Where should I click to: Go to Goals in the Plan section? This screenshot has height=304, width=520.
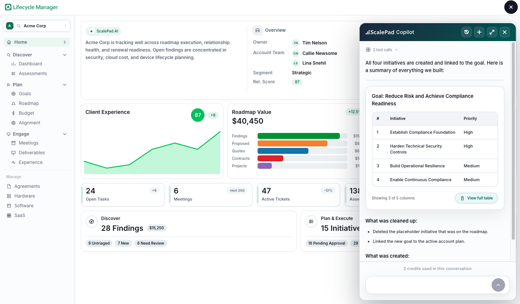25,94
